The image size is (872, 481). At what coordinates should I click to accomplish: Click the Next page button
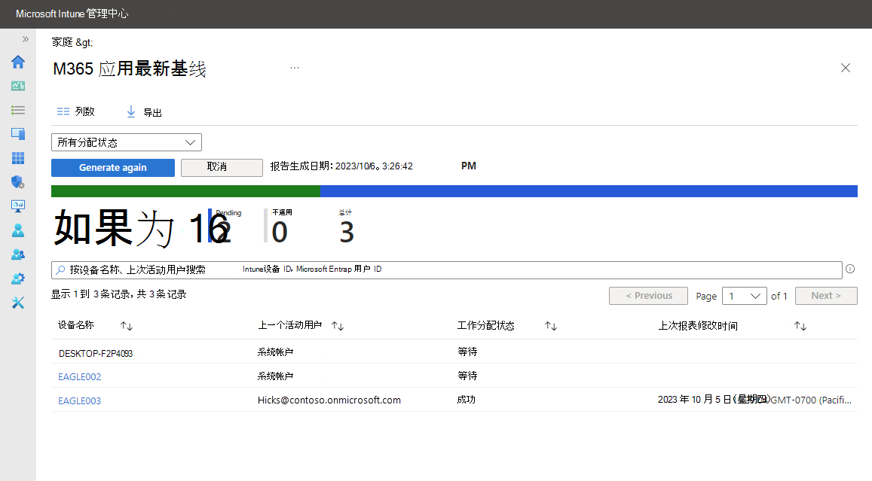826,296
